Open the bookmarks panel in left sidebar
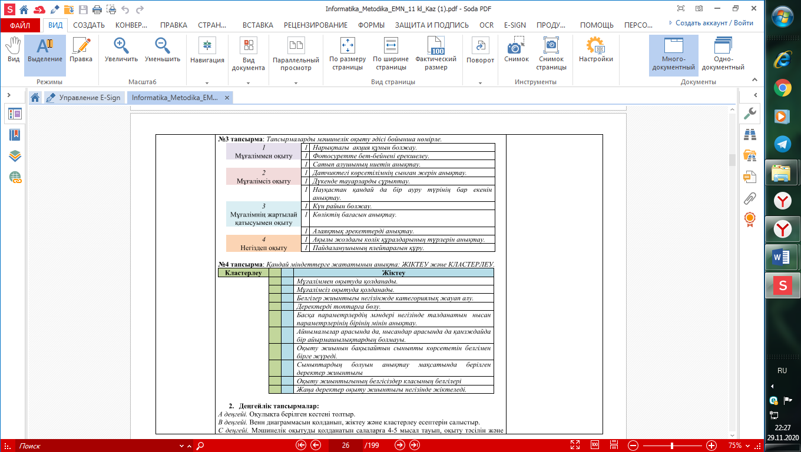This screenshot has width=801, height=452. coord(15,135)
